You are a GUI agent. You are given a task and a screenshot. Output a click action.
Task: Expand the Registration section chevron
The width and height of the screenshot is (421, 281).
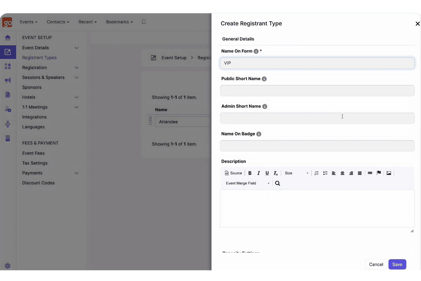(x=77, y=68)
